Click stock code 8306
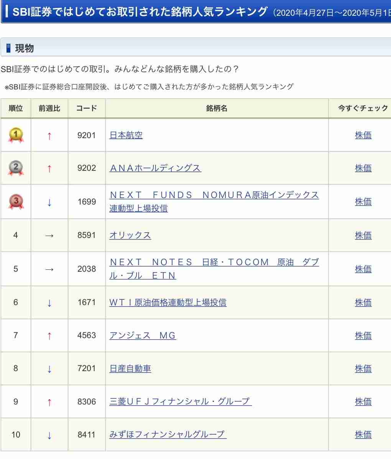Image resolution: width=391 pixels, height=459 pixels. coord(87,401)
